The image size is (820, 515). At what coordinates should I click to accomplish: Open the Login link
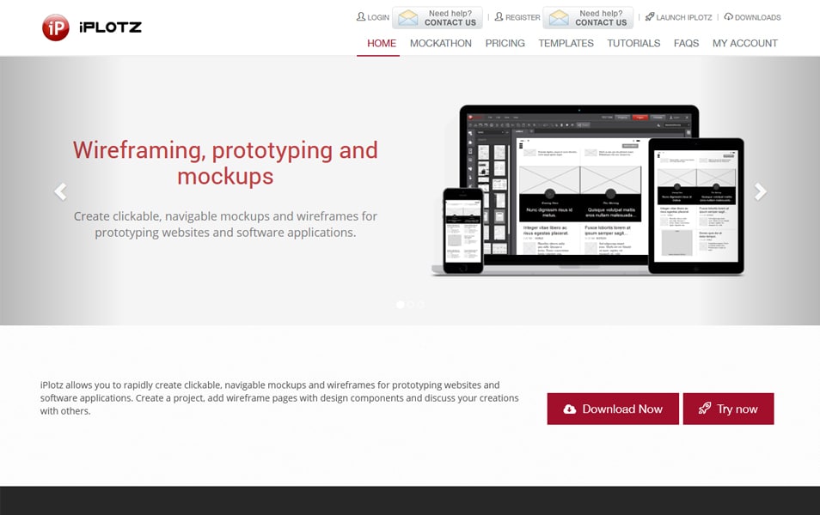[x=373, y=17]
